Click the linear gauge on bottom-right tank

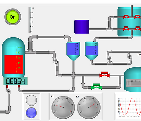coord(134,83)
